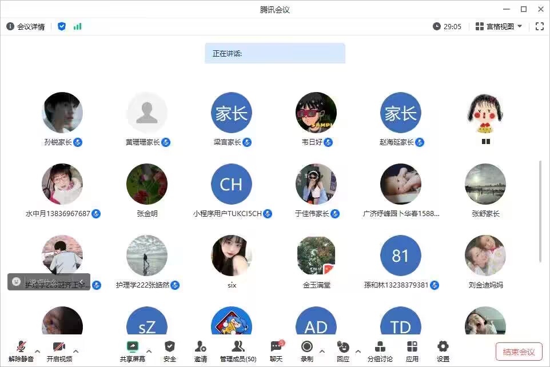This screenshot has width=550, height=367.
Task: Open the 应用 apps icon
Action: (412, 351)
